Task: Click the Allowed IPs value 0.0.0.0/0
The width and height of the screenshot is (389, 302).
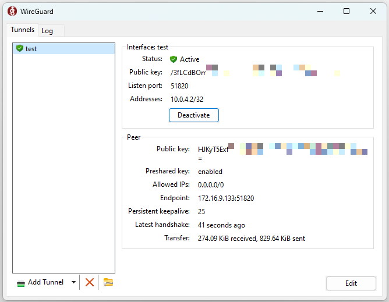Action: 211,185
